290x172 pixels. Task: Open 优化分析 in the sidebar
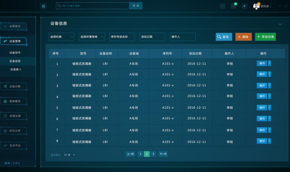13,131
